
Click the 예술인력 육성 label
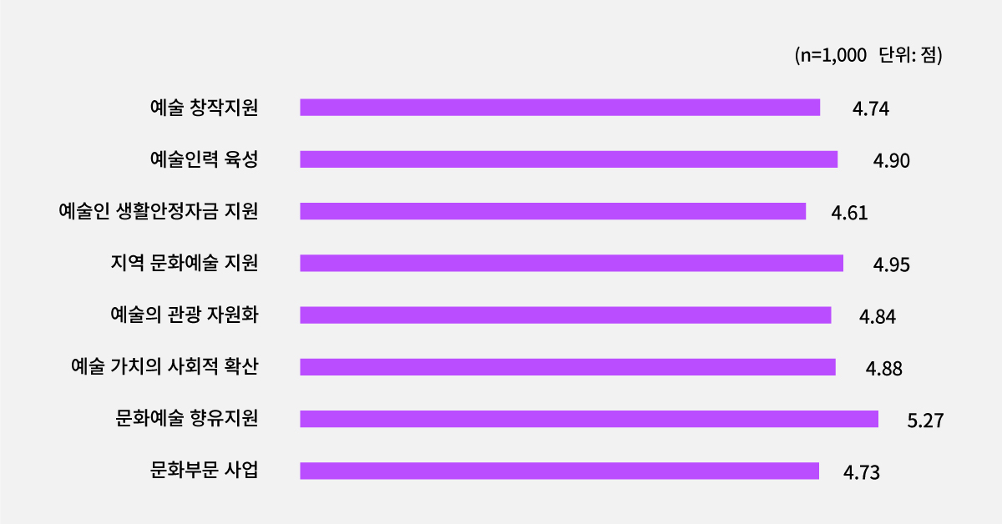point(204,159)
